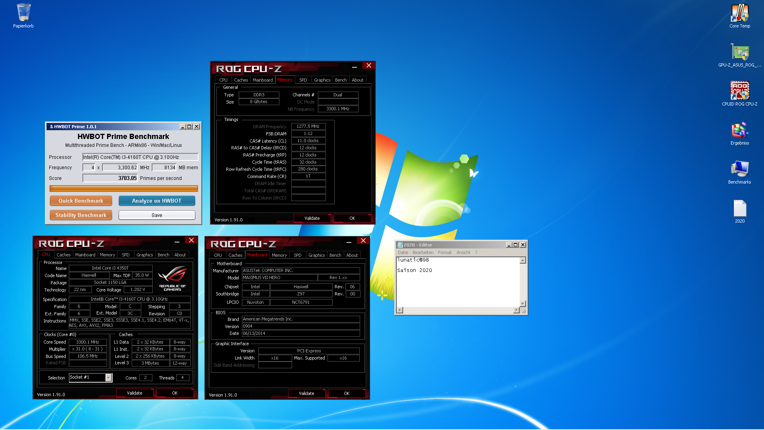
Task: Click Editor vertical scrollbar up arrow
Action: click(x=523, y=260)
